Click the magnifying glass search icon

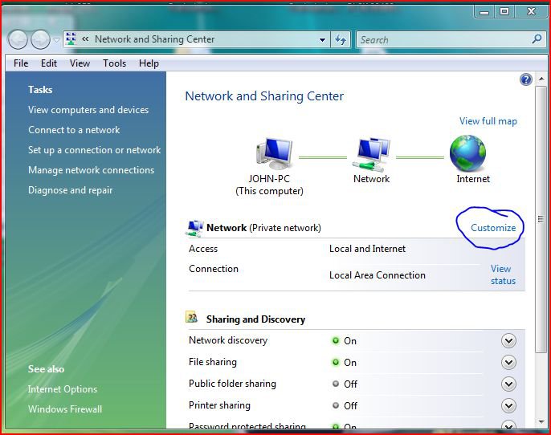(x=537, y=39)
